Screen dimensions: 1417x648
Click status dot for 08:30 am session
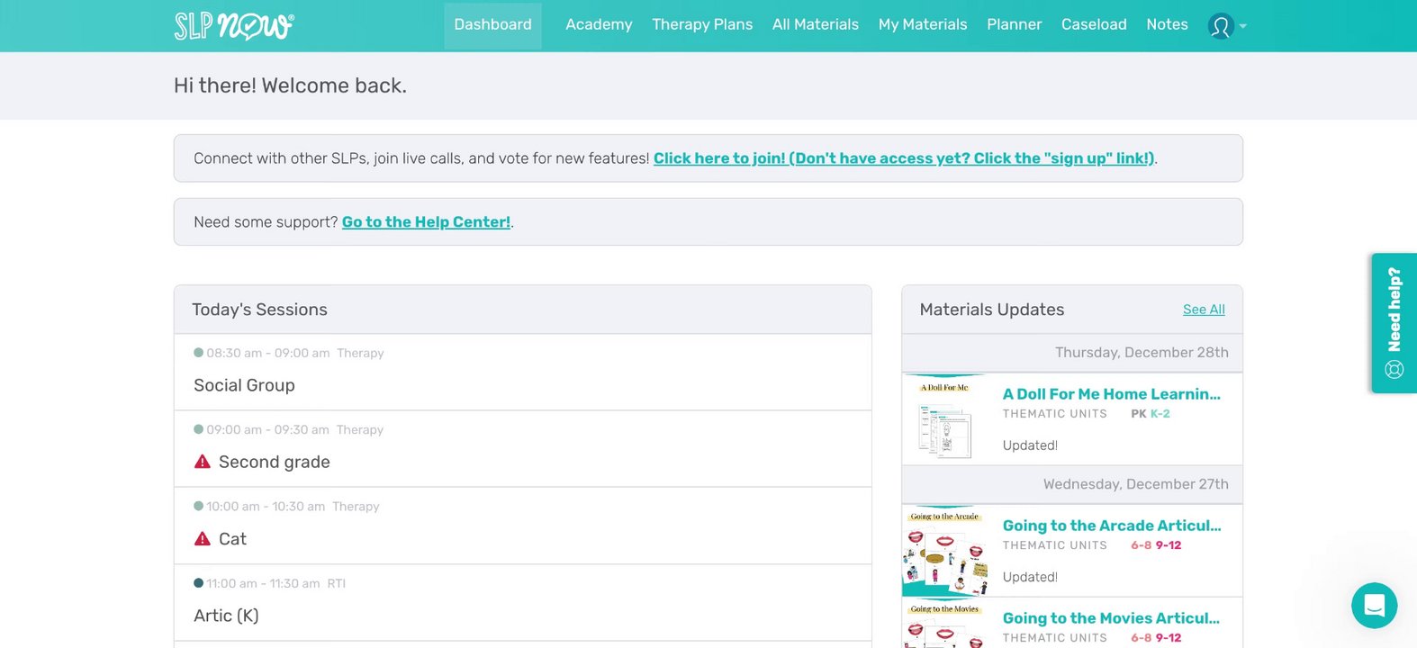[198, 353]
